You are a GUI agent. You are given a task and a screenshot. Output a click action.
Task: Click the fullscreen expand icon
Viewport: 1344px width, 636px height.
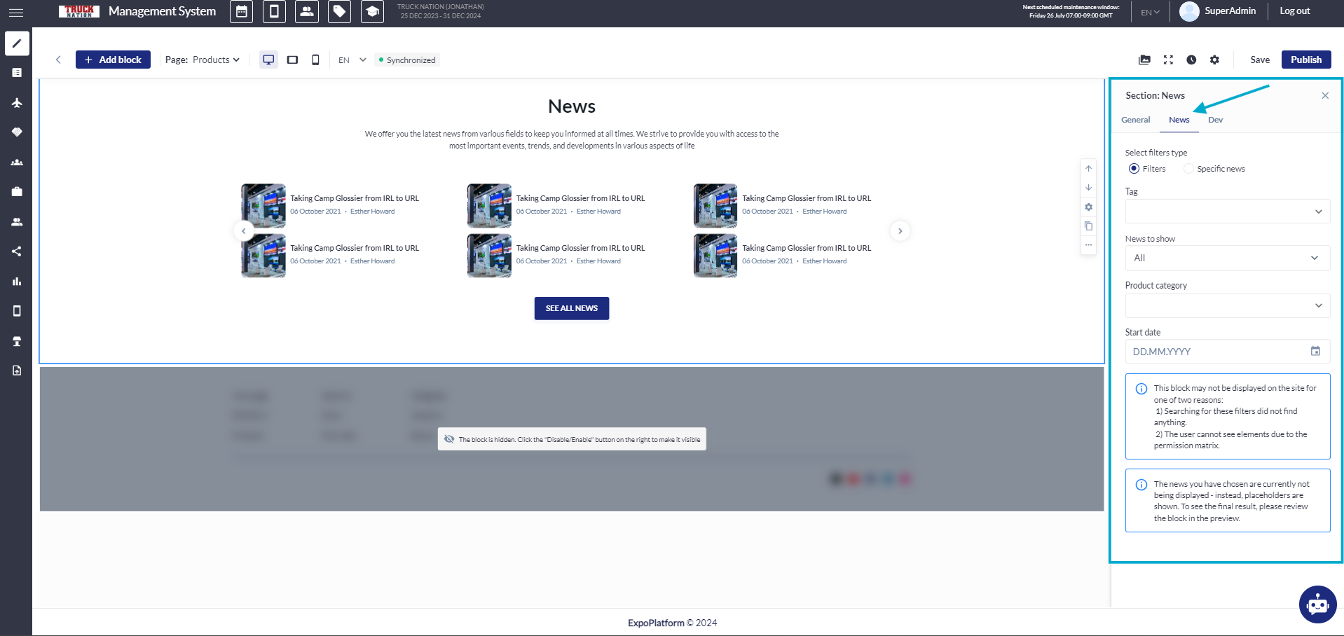pyautogui.click(x=1168, y=60)
